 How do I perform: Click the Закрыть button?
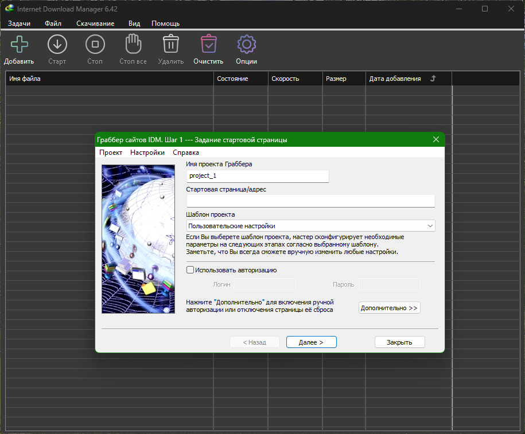[400, 342]
